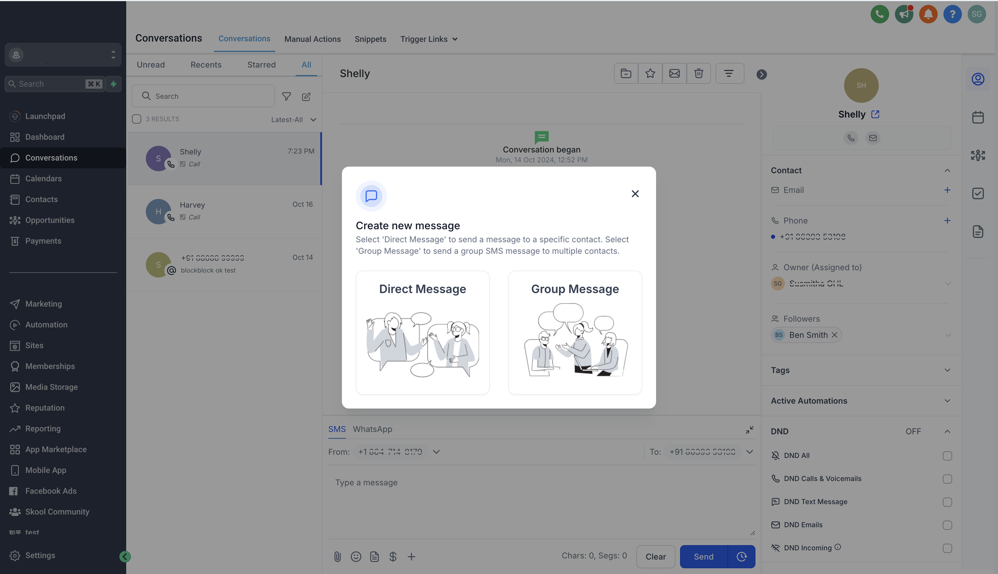Screen dimensions: 998x574
Task: Open the emoji picker icon
Action: point(356,556)
